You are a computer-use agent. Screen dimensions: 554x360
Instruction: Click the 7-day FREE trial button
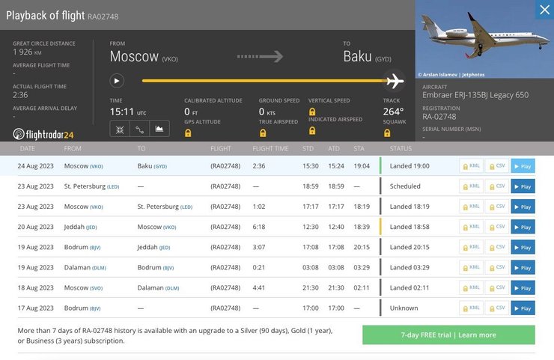click(448, 335)
